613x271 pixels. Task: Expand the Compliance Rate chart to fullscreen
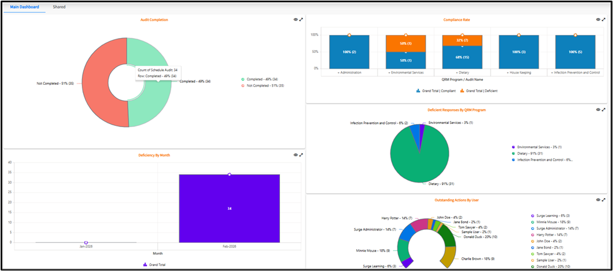click(x=604, y=20)
